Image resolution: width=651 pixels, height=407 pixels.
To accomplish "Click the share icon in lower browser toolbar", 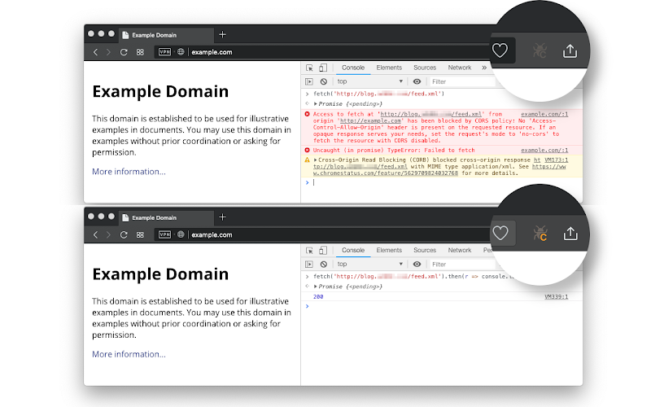I will (570, 234).
